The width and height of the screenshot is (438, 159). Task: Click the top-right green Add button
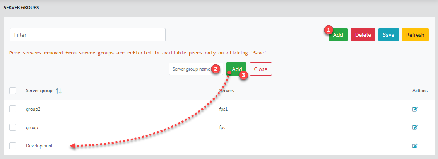coord(338,35)
